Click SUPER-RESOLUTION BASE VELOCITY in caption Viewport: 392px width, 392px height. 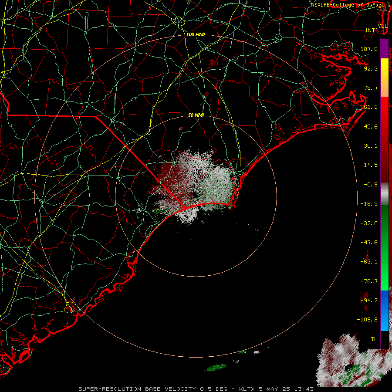click(138, 389)
